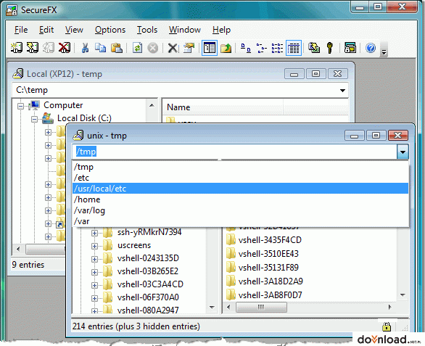Click the scroll-down arrow of unix file list
Screen dimensions: 425x346
[x=403, y=295]
